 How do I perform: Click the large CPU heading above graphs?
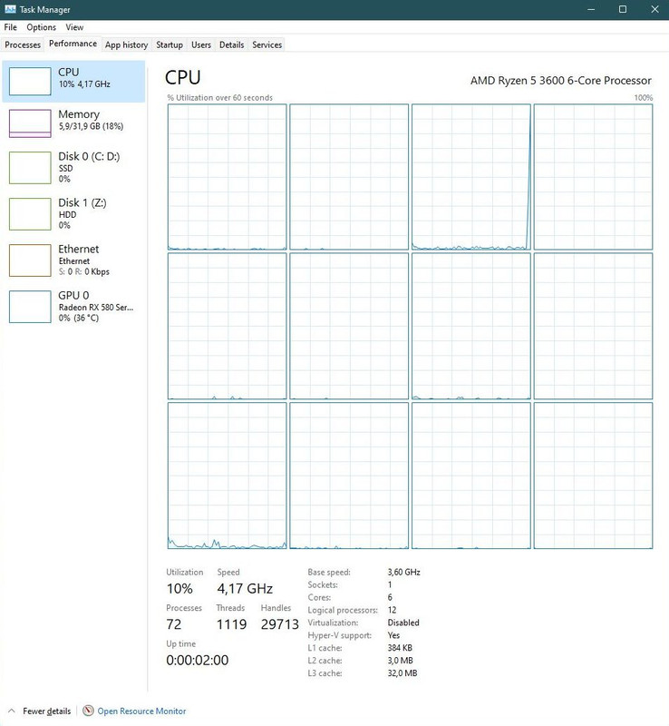pyautogui.click(x=183, y=77)
